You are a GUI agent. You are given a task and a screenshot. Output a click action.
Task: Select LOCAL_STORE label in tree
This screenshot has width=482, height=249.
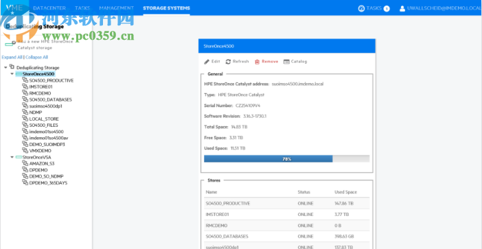(x=44, y=119)
